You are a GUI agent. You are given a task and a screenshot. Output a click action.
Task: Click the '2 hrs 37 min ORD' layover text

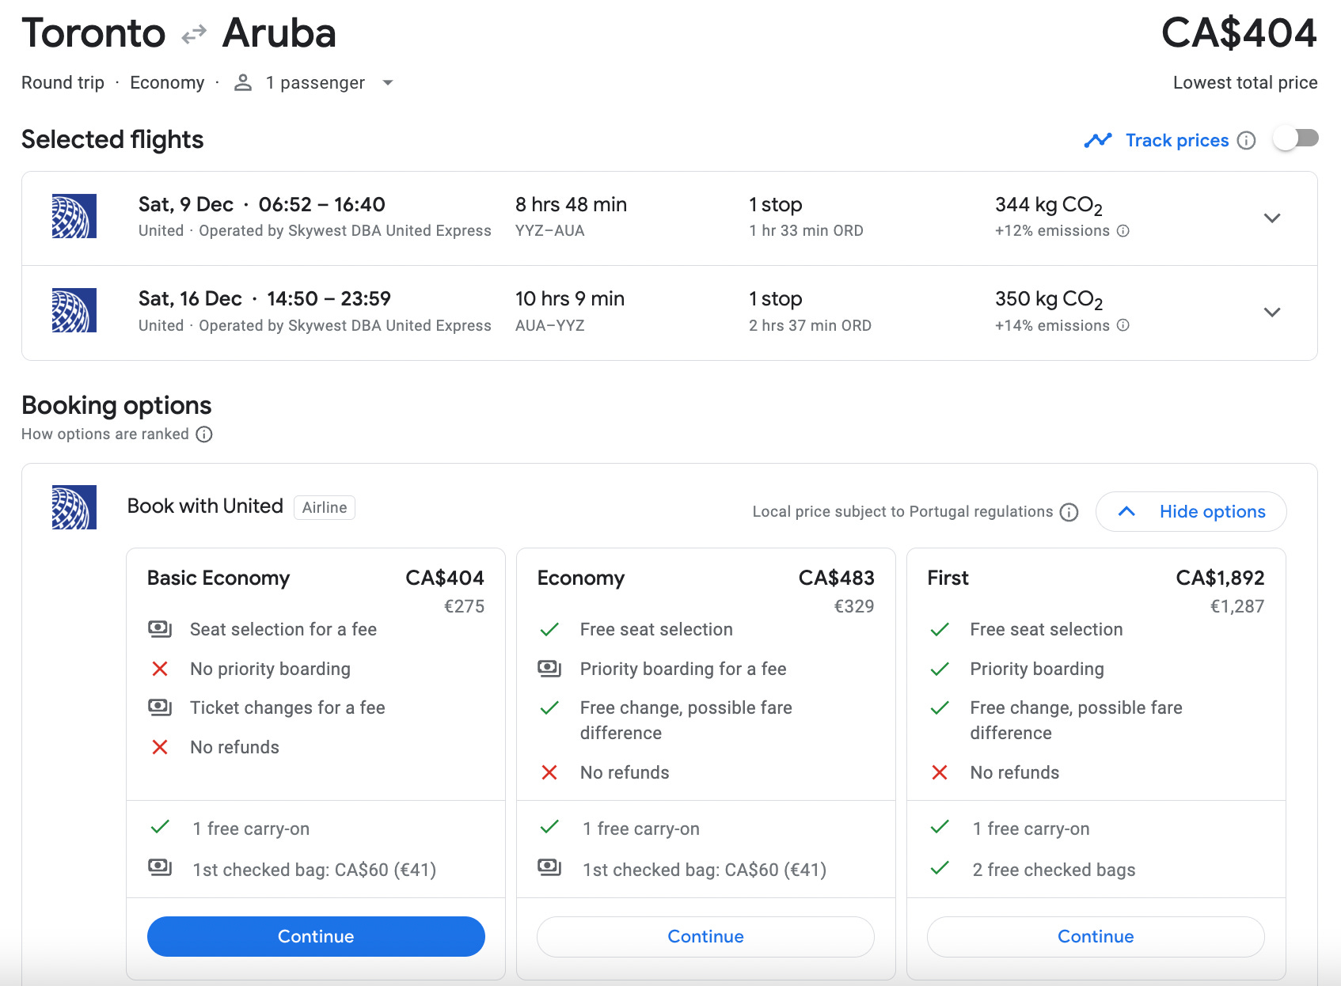[x=810, y=325]
